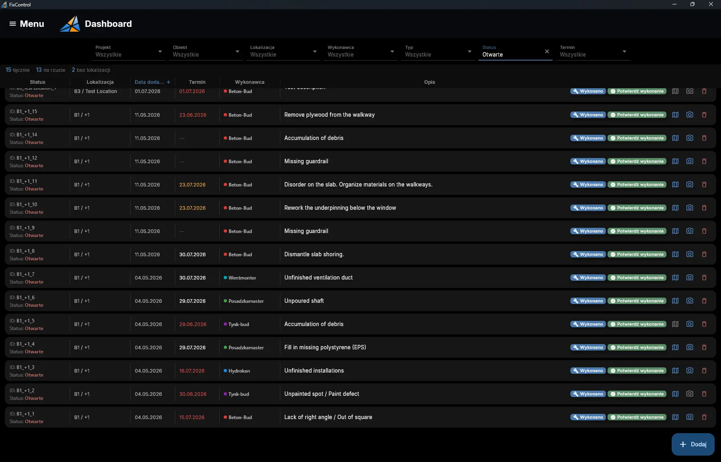The height and width of the screenshot is (462, 721).
Task: Open camera for Fill in missing polystyrene row
Action: tap(690, 347)
